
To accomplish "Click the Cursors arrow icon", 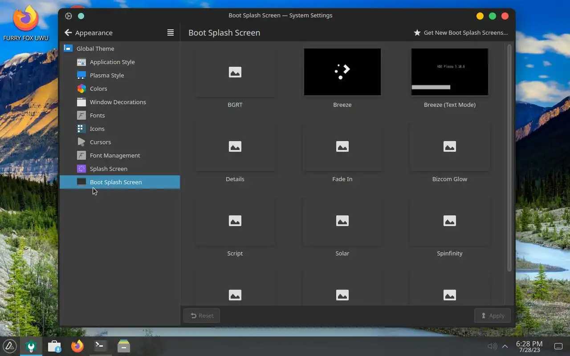I will click(81, 142).
